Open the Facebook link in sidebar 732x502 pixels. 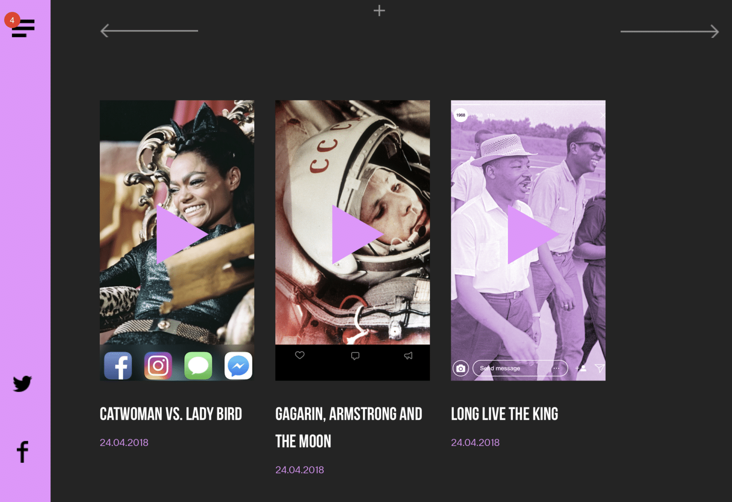coord(22,452)
